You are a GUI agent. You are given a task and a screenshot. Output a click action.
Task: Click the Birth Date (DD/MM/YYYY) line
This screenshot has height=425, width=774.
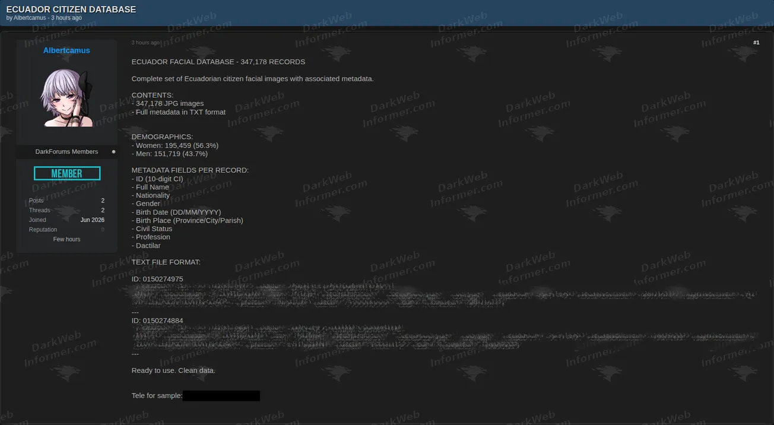(x=176, y=212)
